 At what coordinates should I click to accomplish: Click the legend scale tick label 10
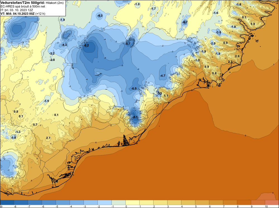[266, 206]
